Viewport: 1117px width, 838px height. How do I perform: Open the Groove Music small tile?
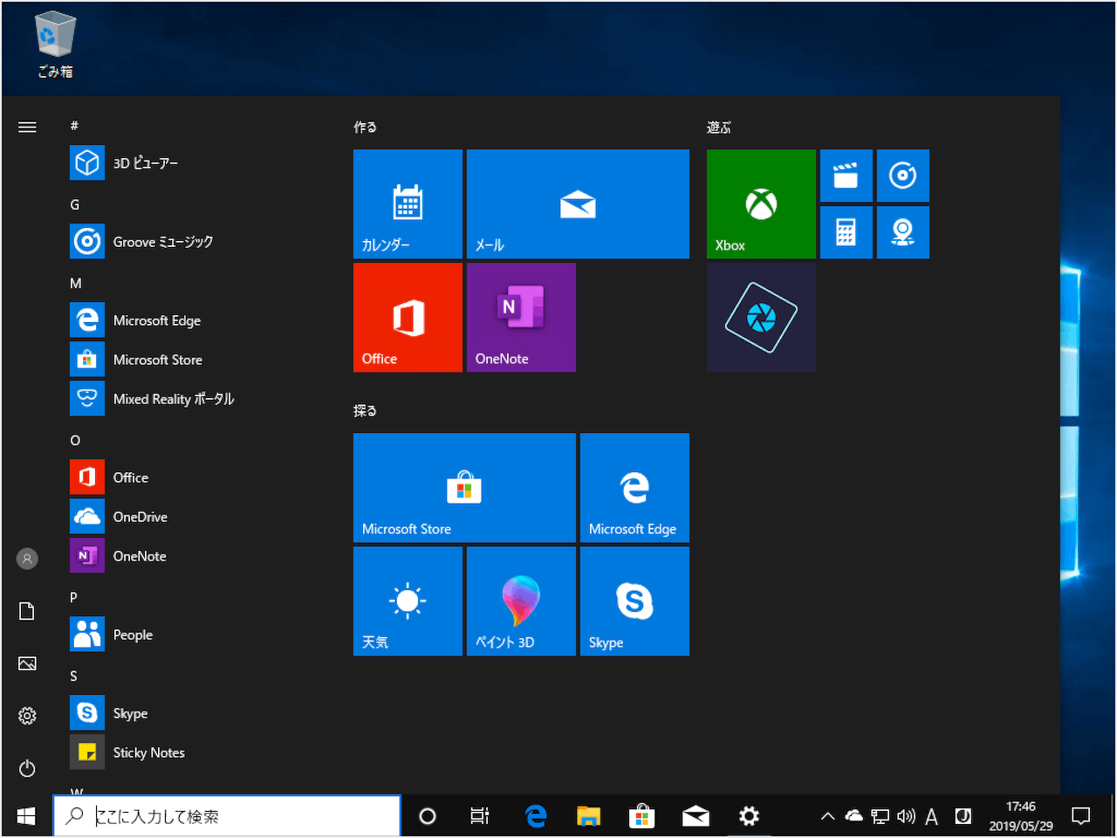tap(903, 175)
